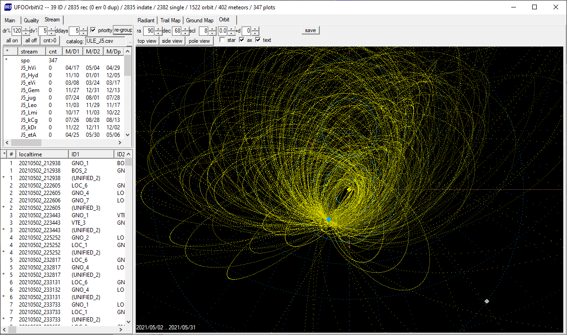
Task: Click the red dot marker in orbit plot
Action: pos(311,144)
